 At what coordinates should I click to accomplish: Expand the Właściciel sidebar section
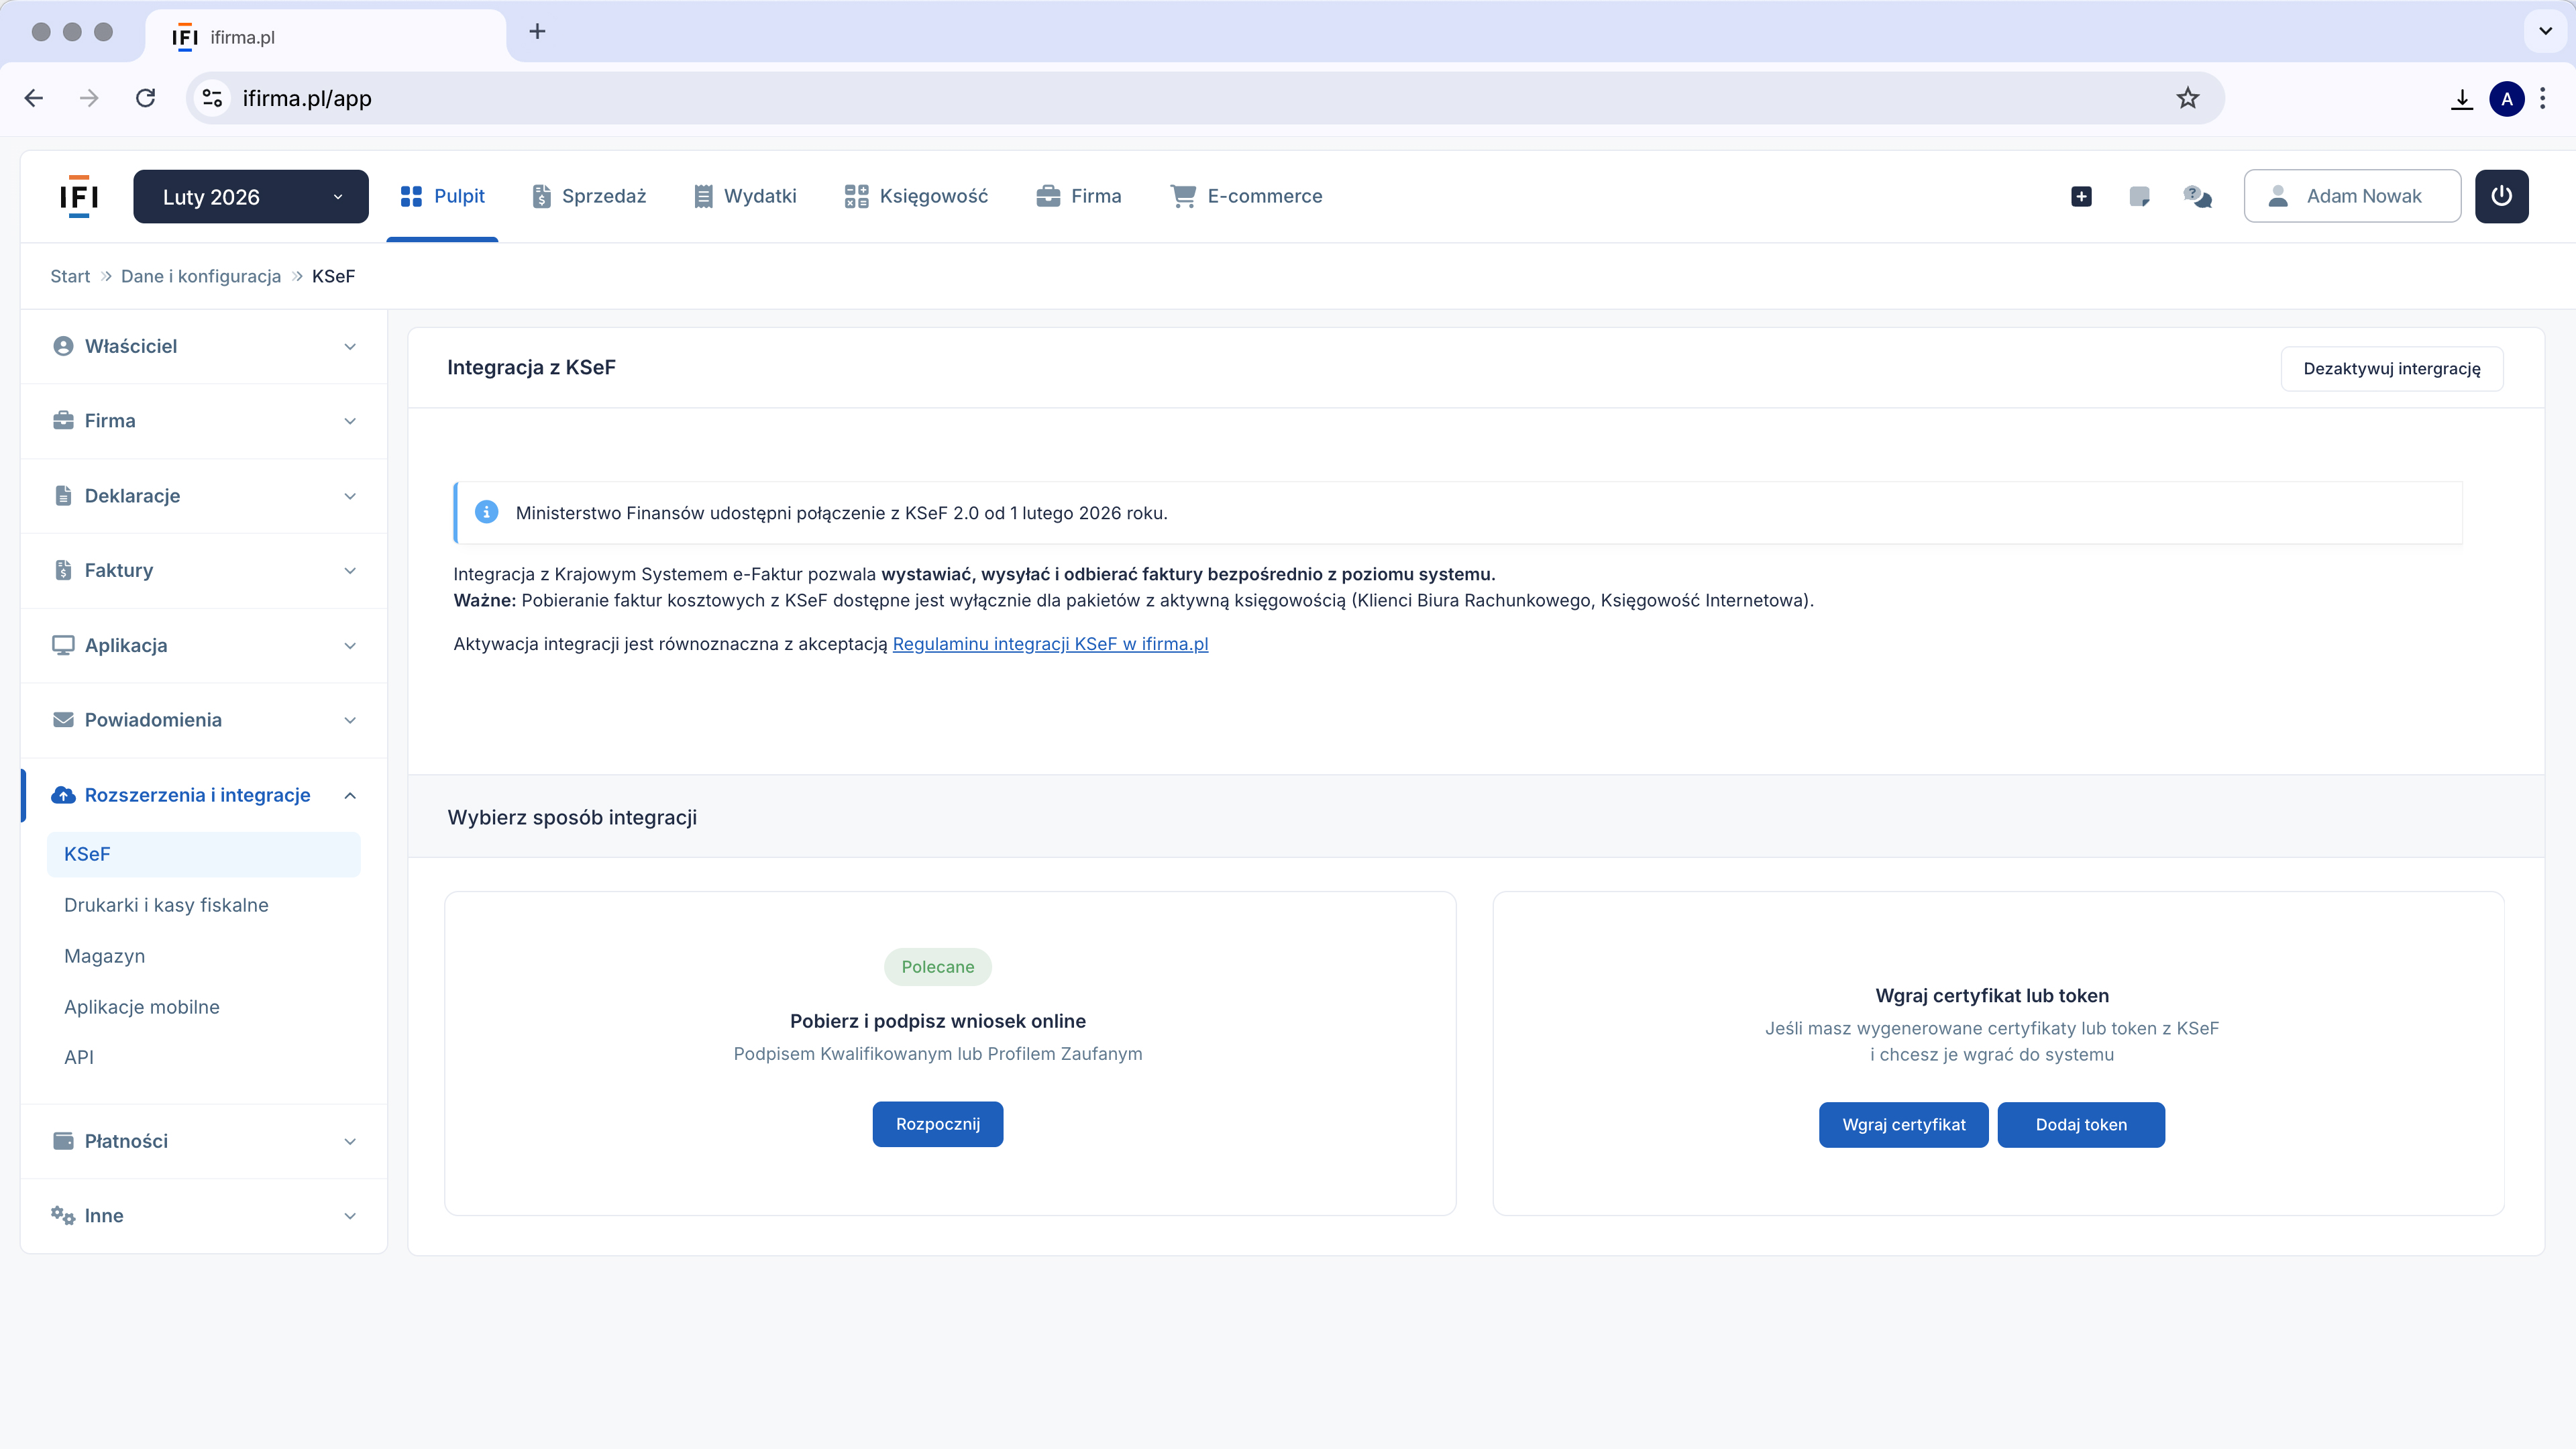coord(204,346)
